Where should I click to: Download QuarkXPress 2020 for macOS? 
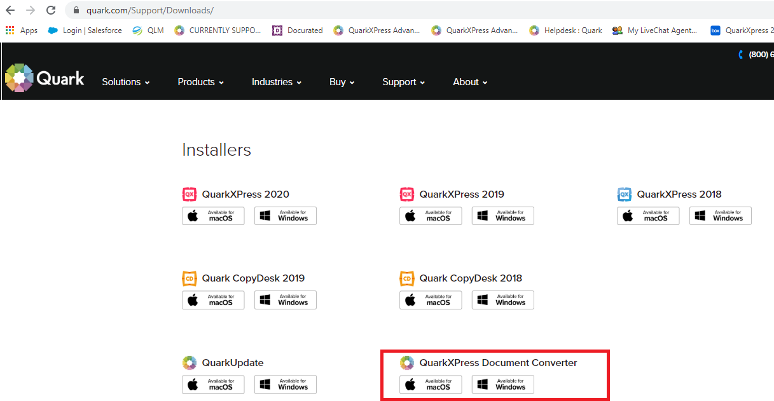pos(213,215)
